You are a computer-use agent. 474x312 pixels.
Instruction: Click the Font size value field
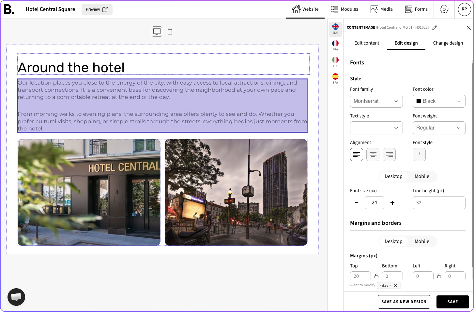click(x=375, y=203)
